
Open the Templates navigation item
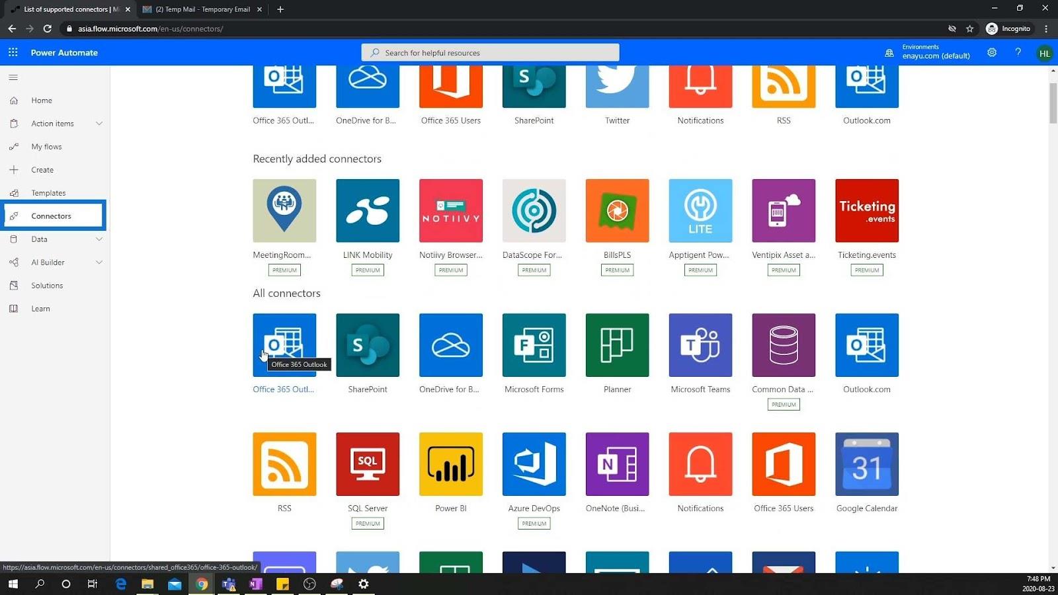point(48,193)
